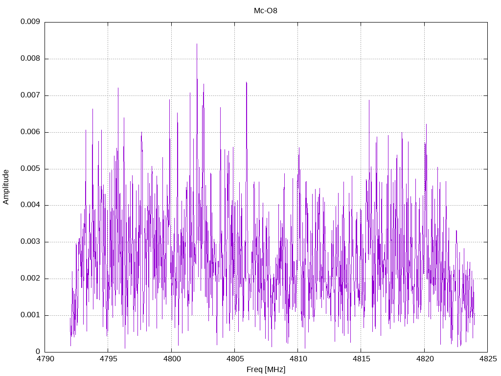Click the 4790 x-axis tick label

pos(45,359)
